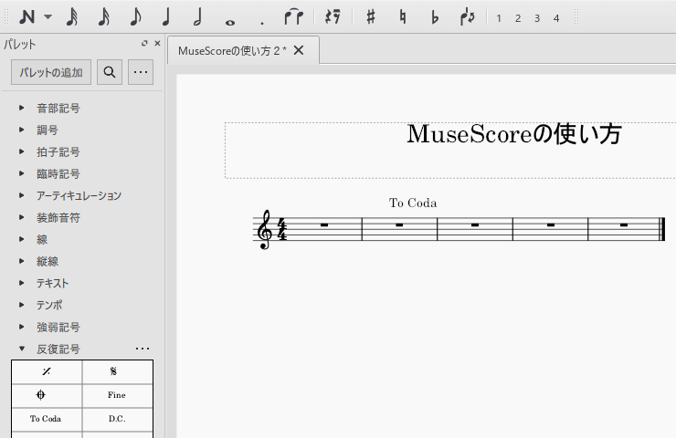Click パレットの追加 button
The image size is (676, 438).
[x=51, y=72]
